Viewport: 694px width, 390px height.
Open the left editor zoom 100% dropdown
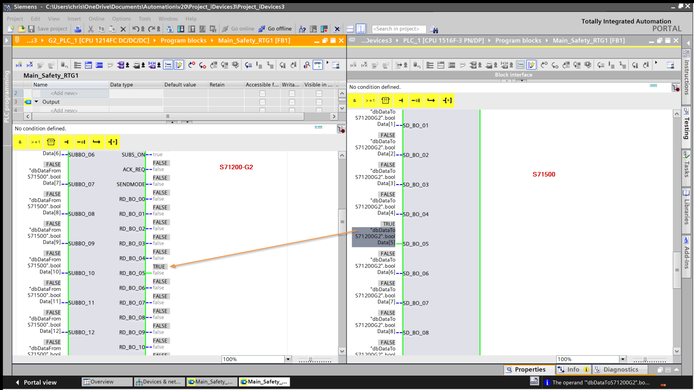[288, 359]
